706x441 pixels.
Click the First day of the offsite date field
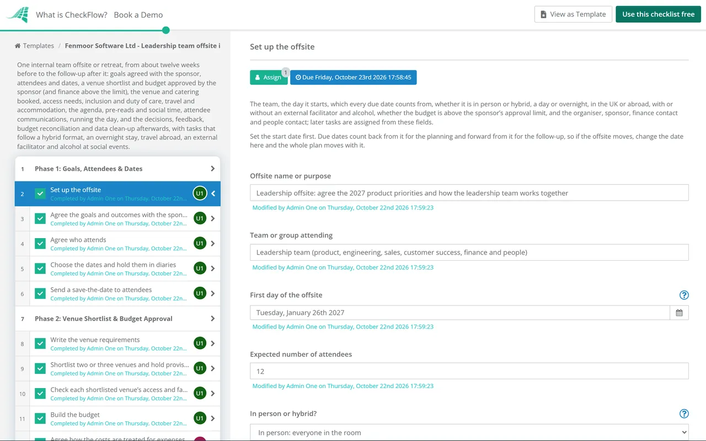point(460,313)
